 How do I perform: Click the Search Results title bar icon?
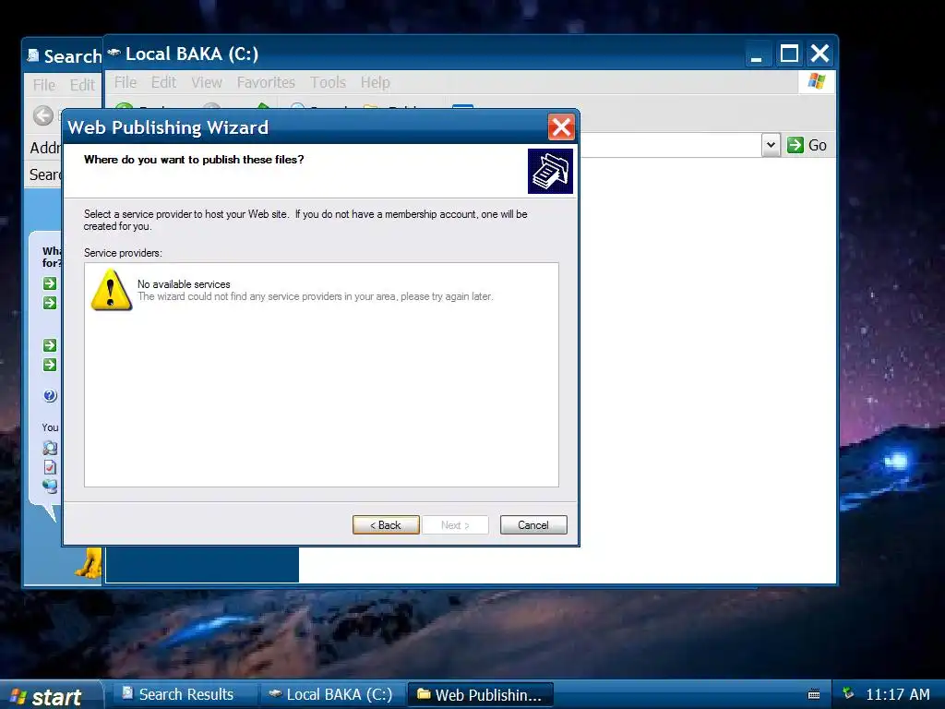33,55
